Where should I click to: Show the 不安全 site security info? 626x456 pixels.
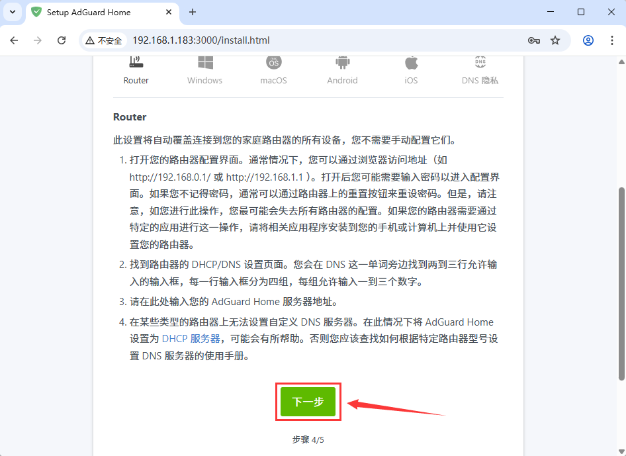pos(104,40)
